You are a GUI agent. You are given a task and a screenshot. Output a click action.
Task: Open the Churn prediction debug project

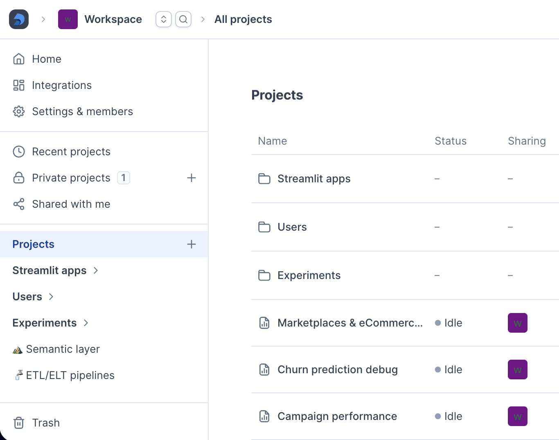(x=338, y=370)
